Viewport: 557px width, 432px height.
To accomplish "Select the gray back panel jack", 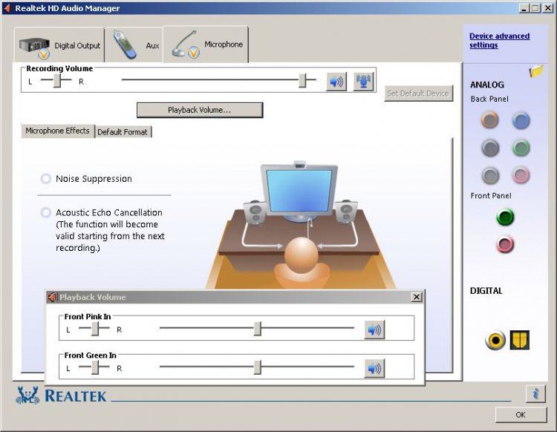I will [490, 175].
